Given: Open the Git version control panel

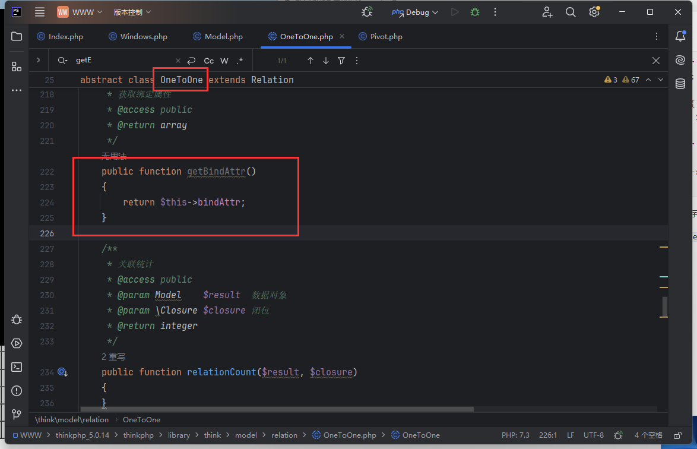Looking at the screenshot, I should tap(17, 415).
